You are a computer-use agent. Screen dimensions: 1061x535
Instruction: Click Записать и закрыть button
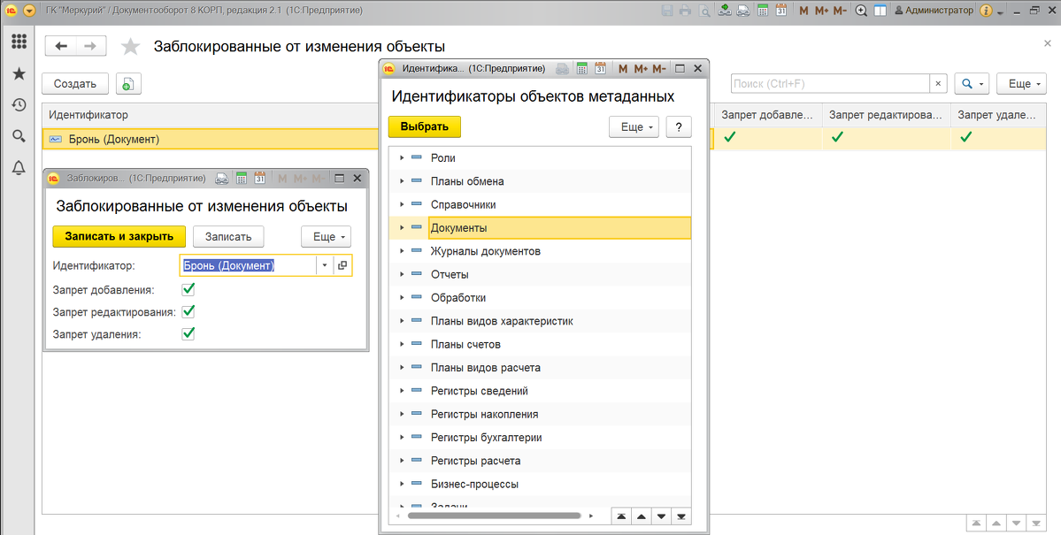[119, 237]
